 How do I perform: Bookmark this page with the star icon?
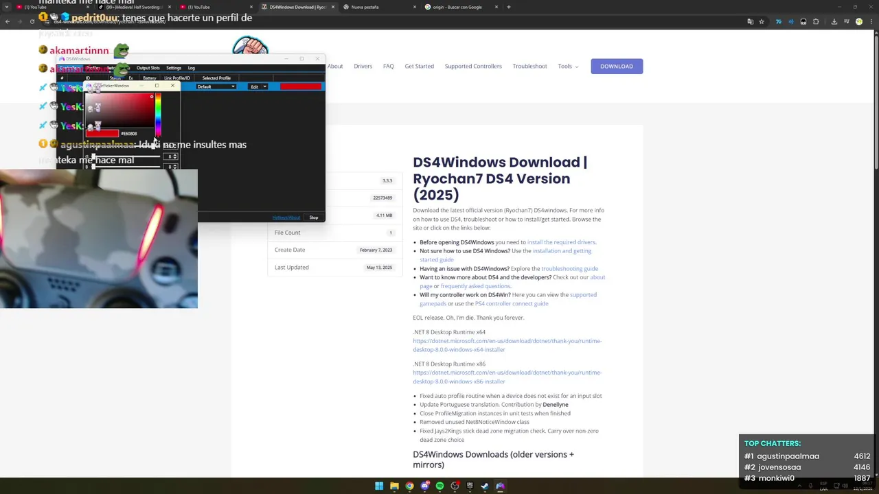(x=762, y=21)
